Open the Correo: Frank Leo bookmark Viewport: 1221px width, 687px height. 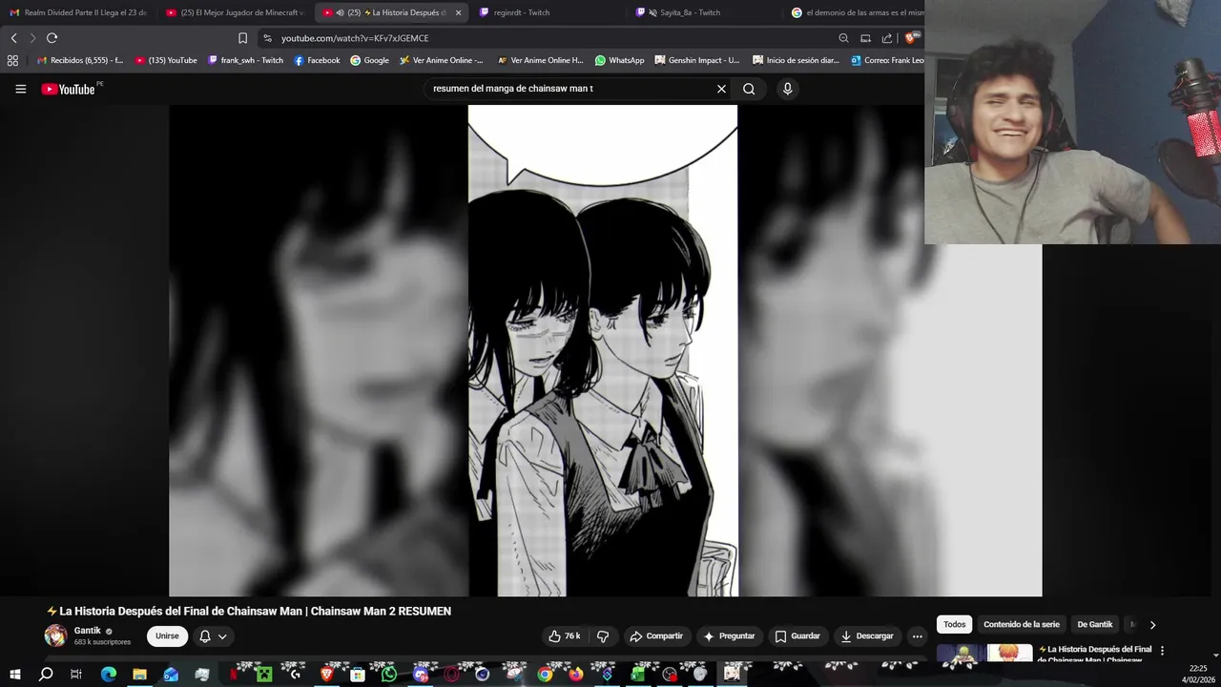coord(887,60)
